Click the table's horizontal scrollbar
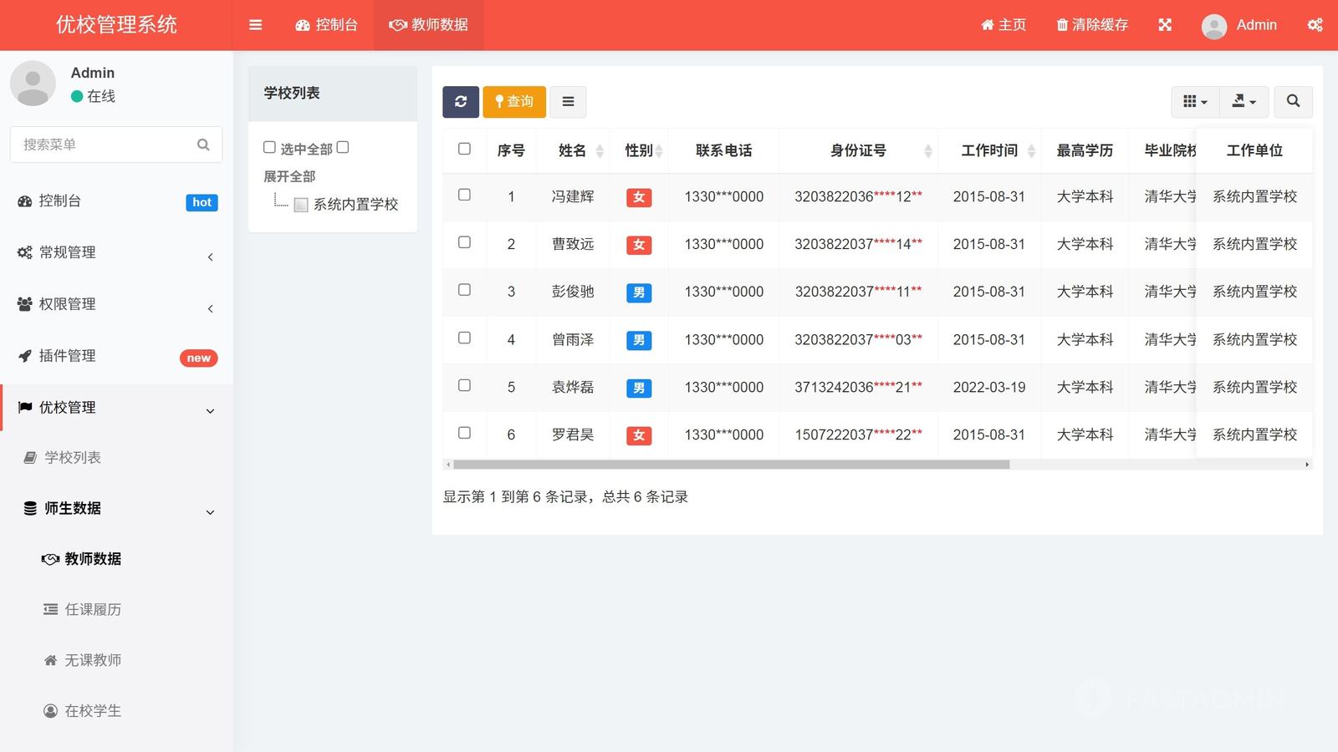The image size is (1338, 752). point(731,465)
